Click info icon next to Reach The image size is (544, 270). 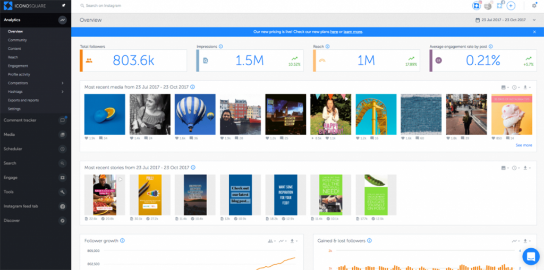pyautogui.click(x=327, y=47)
